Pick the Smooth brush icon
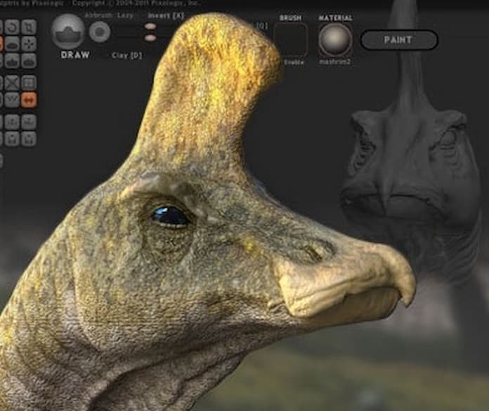This screenshot has height=411, width=489. pos(29,61)
